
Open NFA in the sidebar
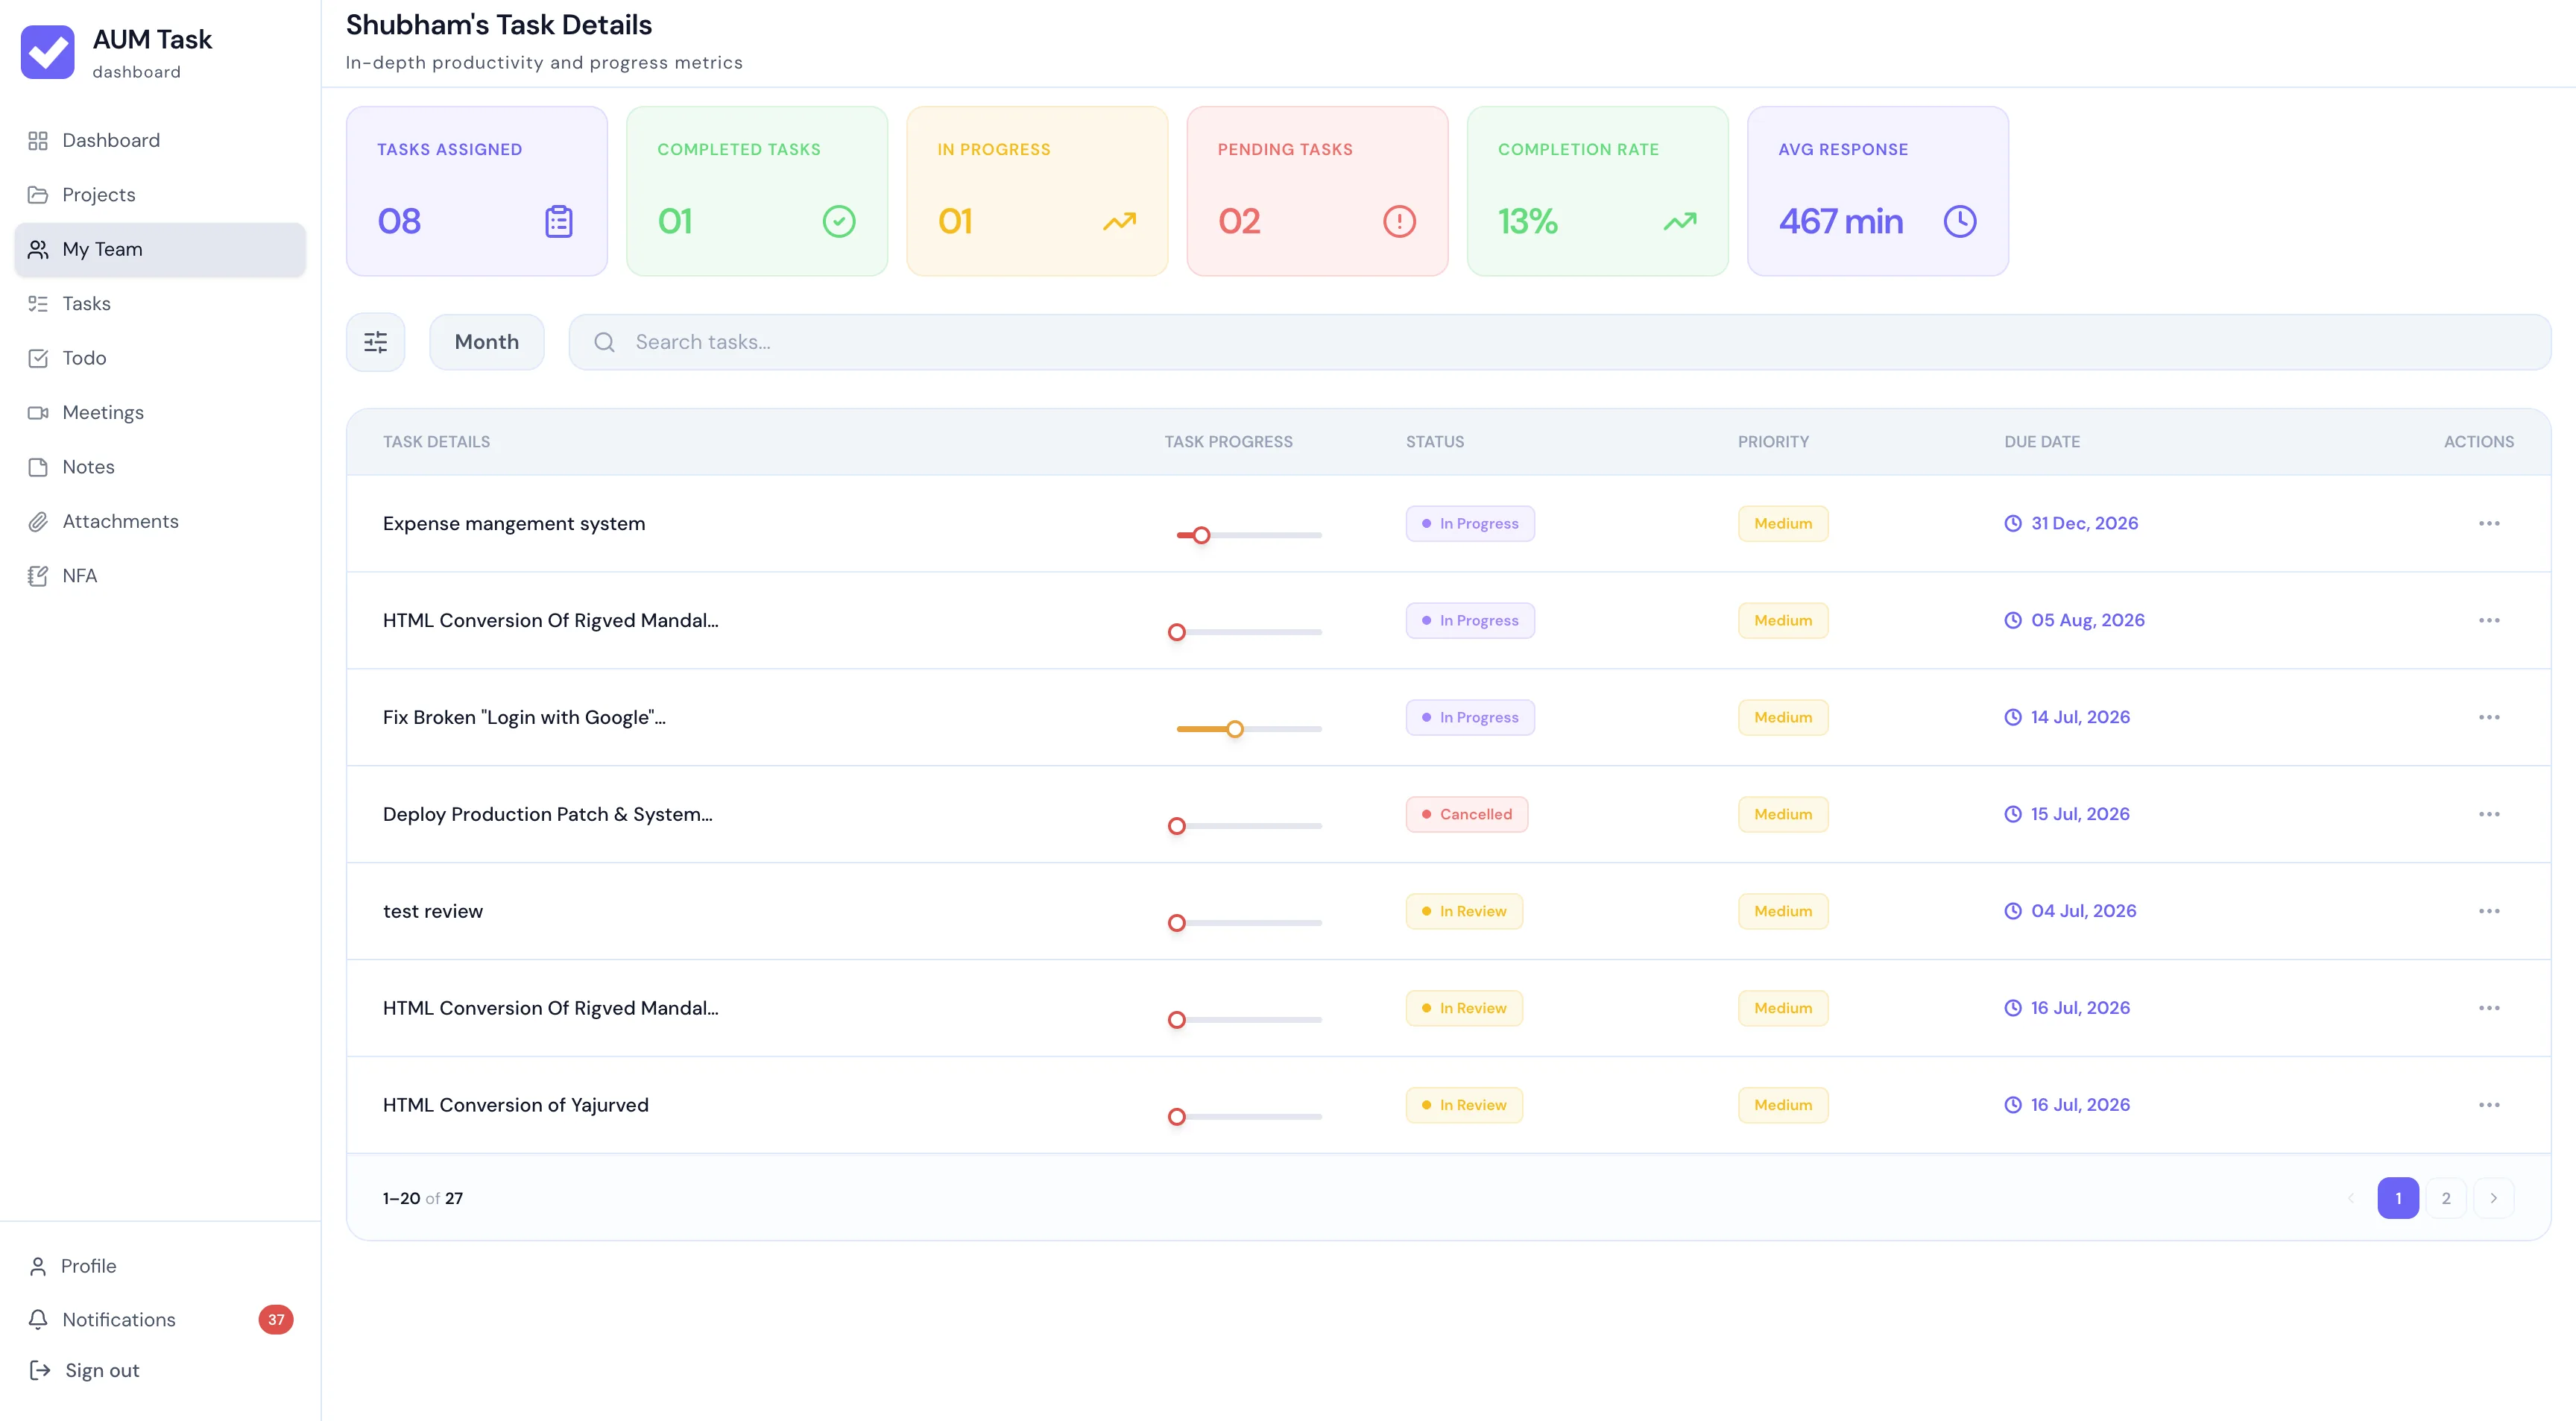(160, 576)
